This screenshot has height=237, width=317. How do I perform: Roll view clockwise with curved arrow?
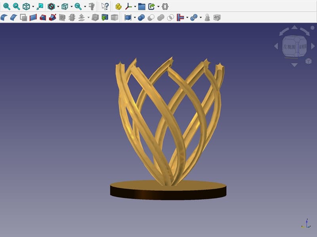[305, 32]
